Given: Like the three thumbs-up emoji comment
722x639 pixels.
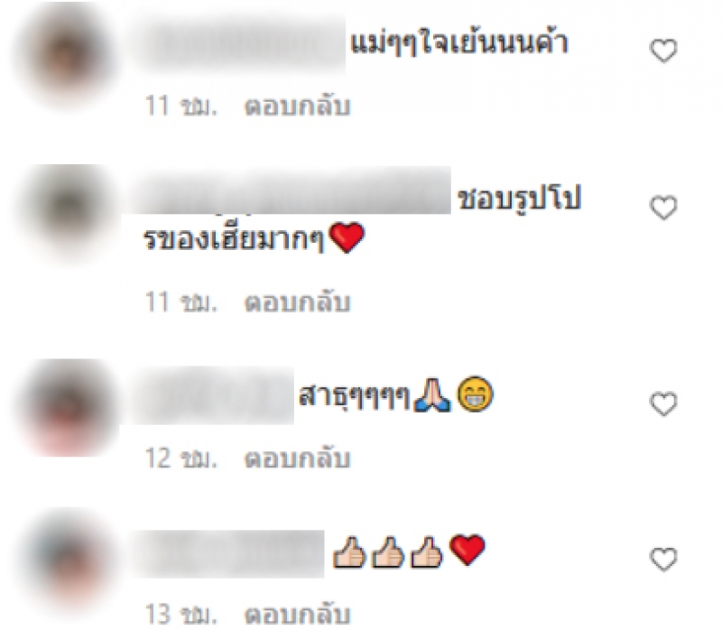Looking at the screenshot, I should 663,559.
